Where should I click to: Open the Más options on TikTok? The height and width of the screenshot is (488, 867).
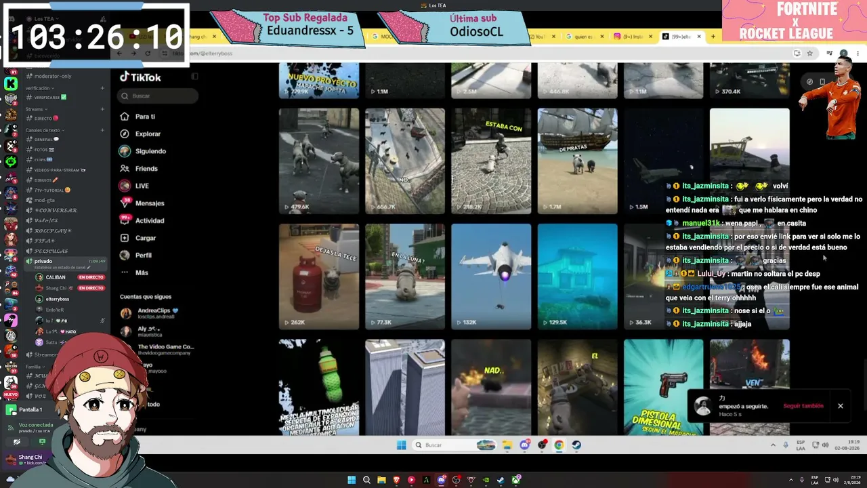click(134, 272)
